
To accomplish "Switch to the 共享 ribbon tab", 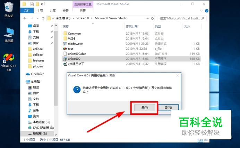I will (53, 11).
